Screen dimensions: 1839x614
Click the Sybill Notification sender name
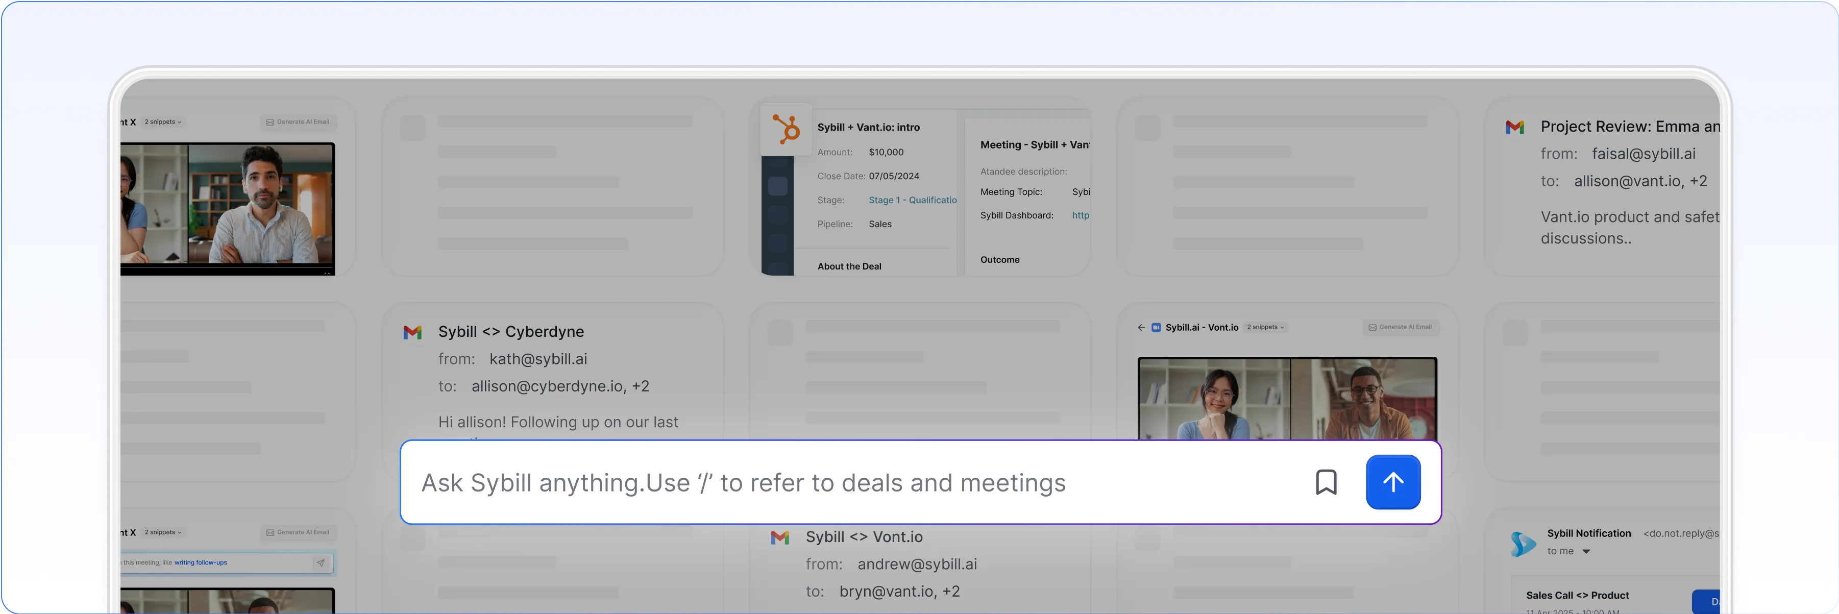(1588, 533)
